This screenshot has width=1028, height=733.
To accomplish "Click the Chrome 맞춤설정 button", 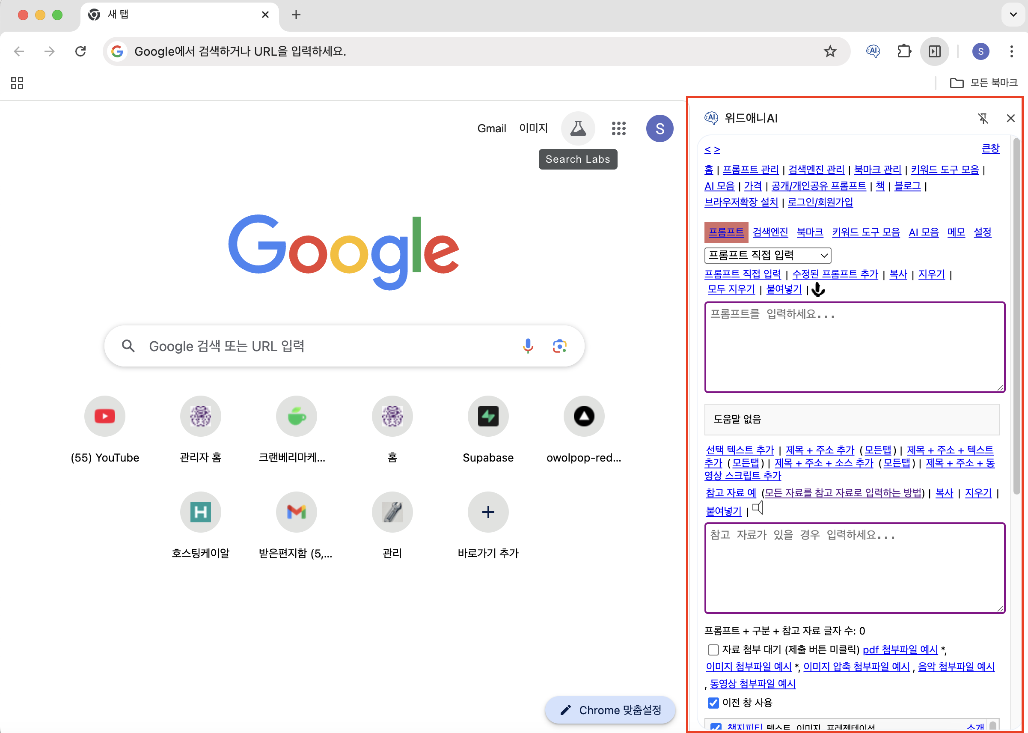I will point(610,710).
